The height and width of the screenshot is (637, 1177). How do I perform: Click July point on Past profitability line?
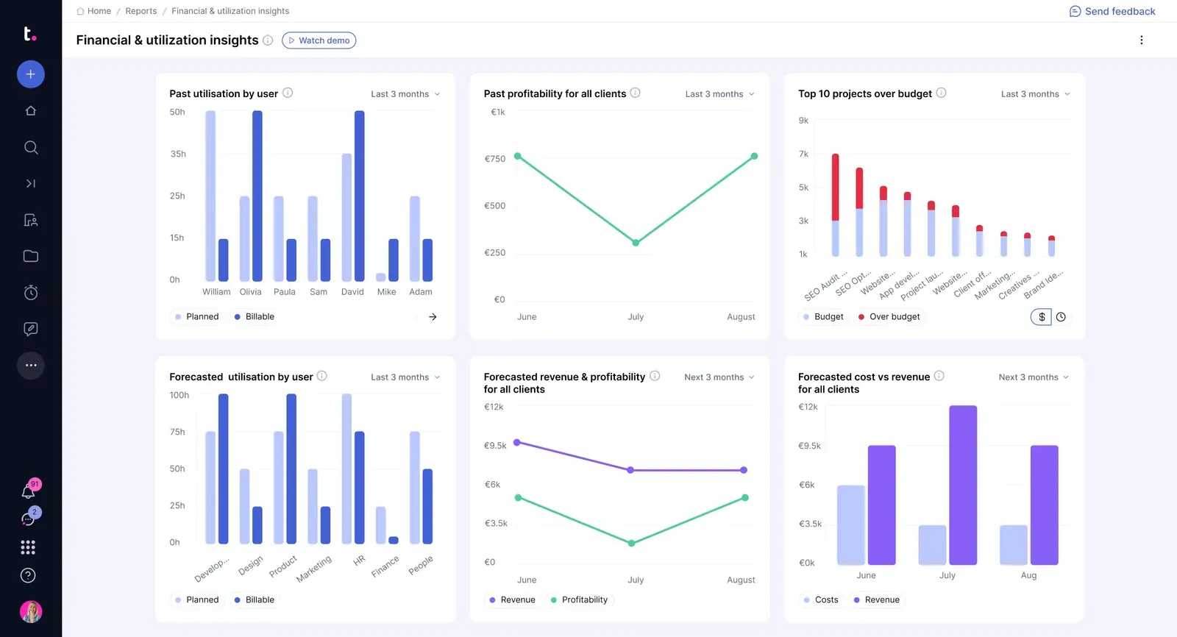(x=636, y=243)
